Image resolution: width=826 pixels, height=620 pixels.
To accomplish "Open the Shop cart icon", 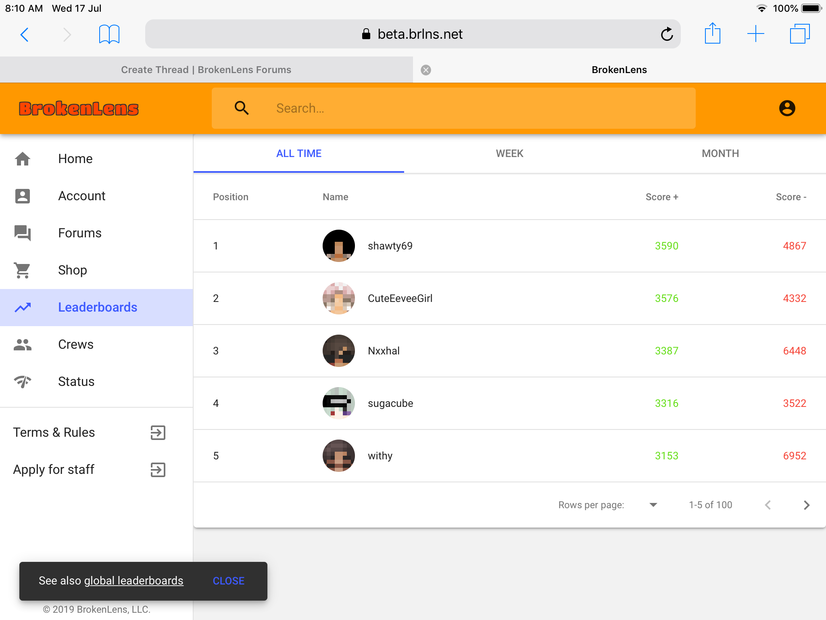I will click(x=23, y=270).
